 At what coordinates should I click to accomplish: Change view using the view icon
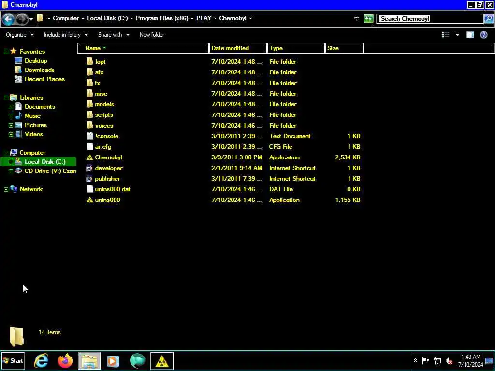coord(445,35)
